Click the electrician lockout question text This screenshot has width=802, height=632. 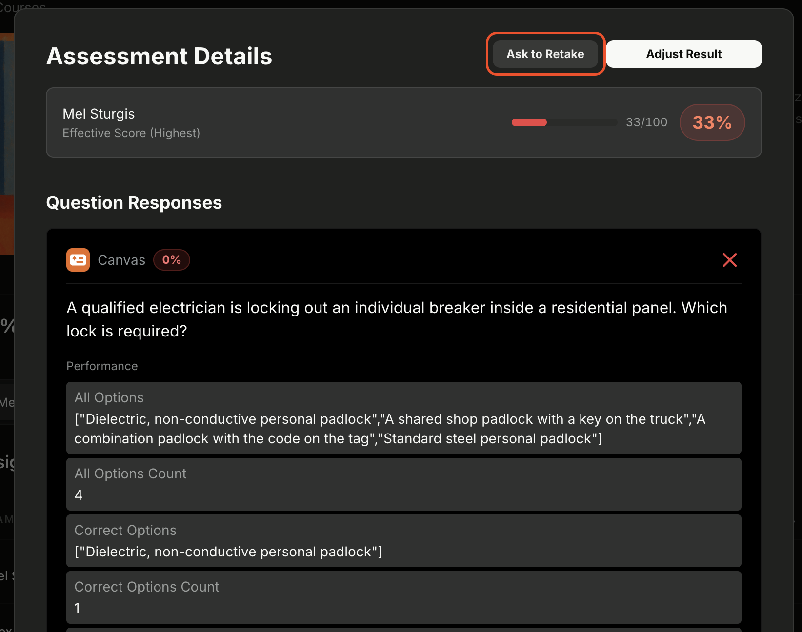click(x=397, y=319)
